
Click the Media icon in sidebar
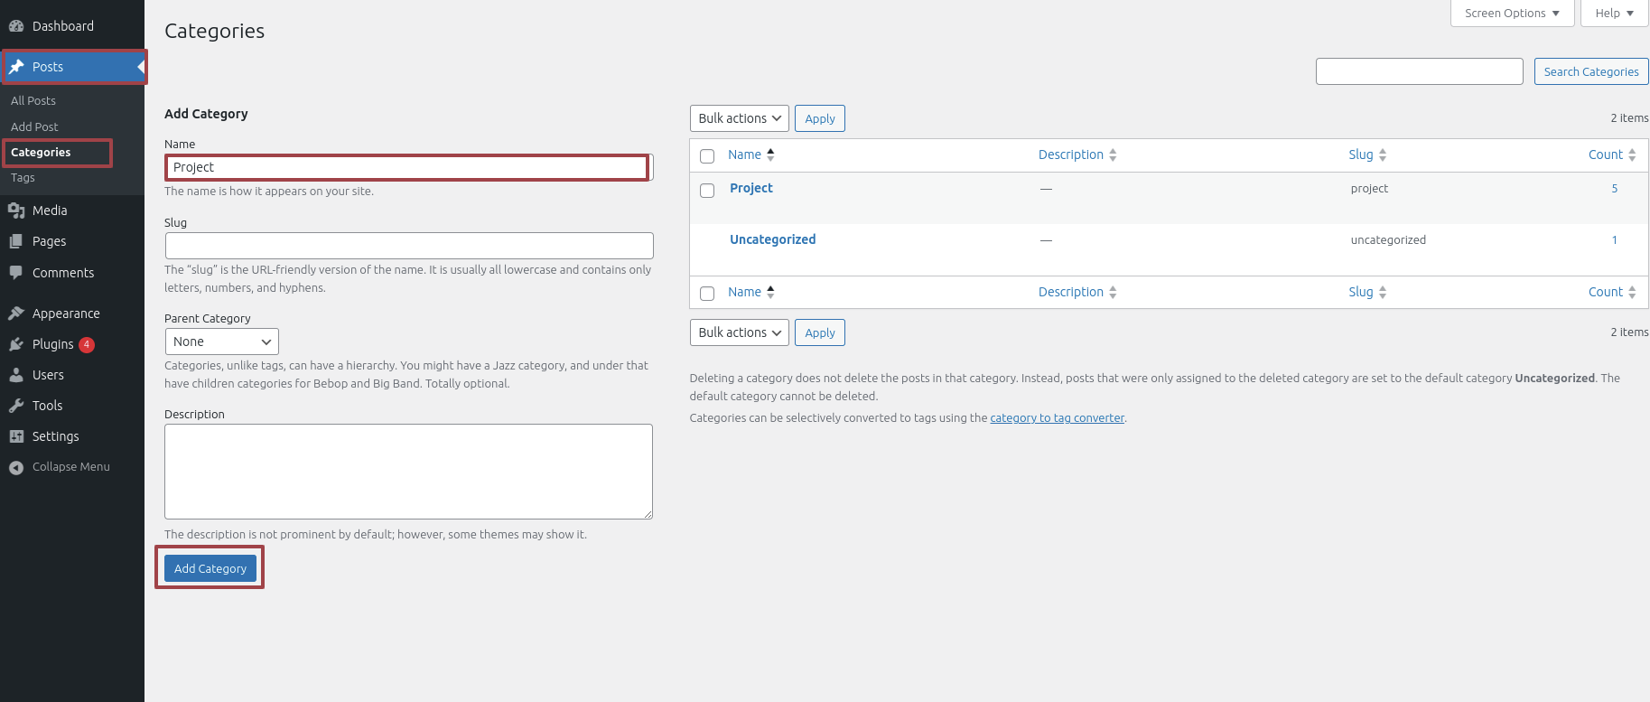(x=16, y=211)
